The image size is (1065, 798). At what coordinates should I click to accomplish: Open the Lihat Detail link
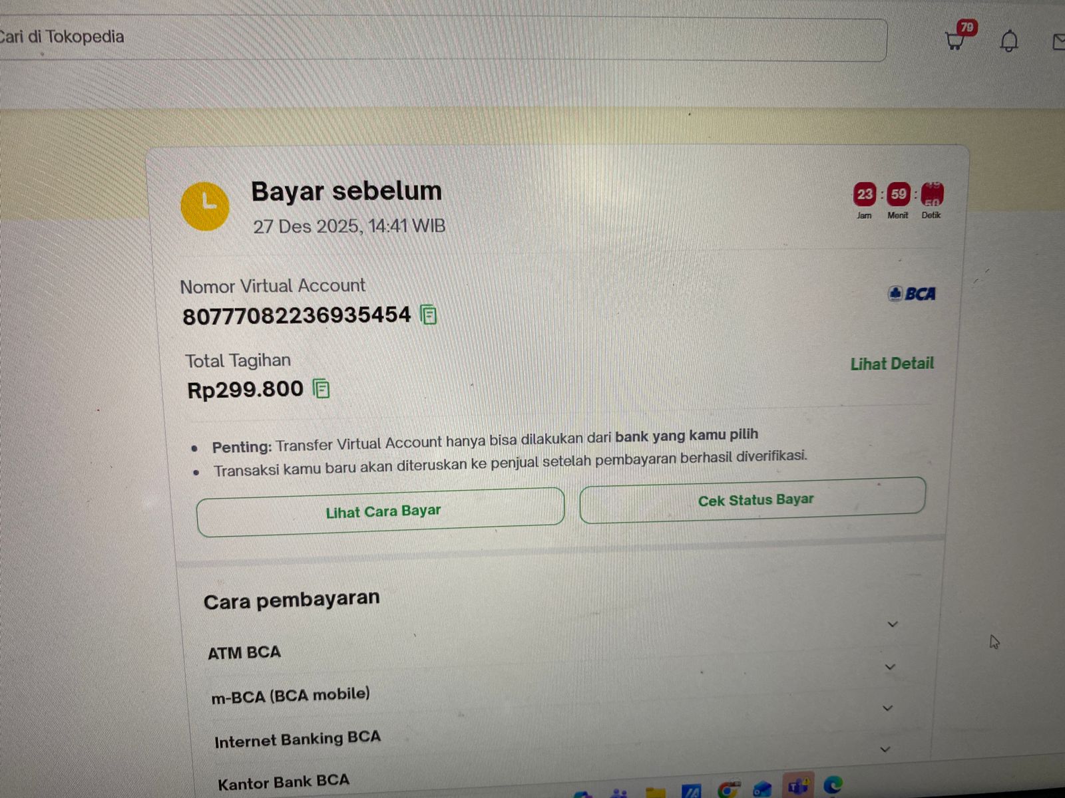892,364
